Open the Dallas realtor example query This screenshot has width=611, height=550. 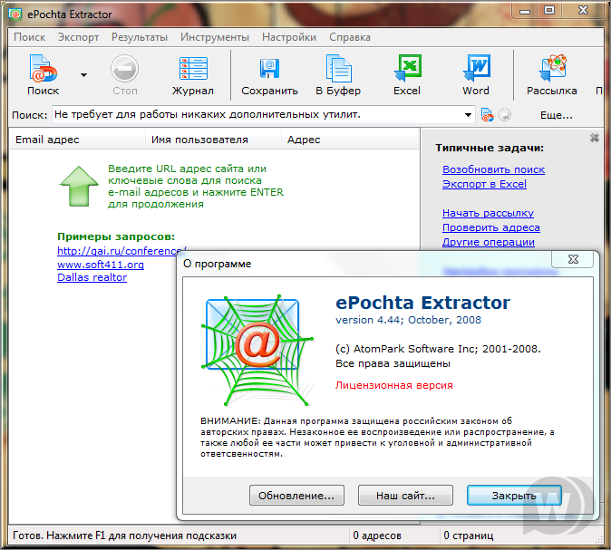coord(92,277)
